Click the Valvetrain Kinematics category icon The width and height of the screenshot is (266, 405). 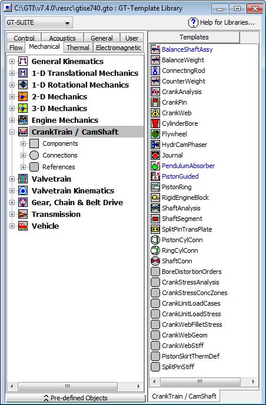(x=23, y=190)
